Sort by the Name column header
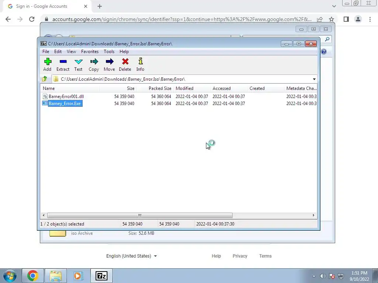378x283 pixels. (70, 88)
